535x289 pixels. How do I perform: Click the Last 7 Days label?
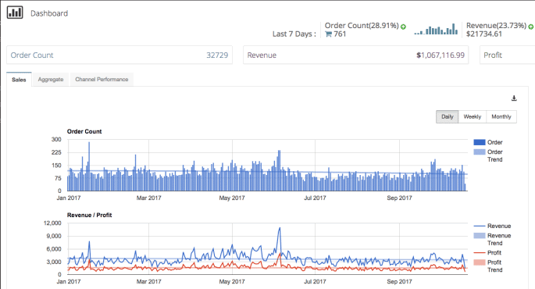point(294,34)
